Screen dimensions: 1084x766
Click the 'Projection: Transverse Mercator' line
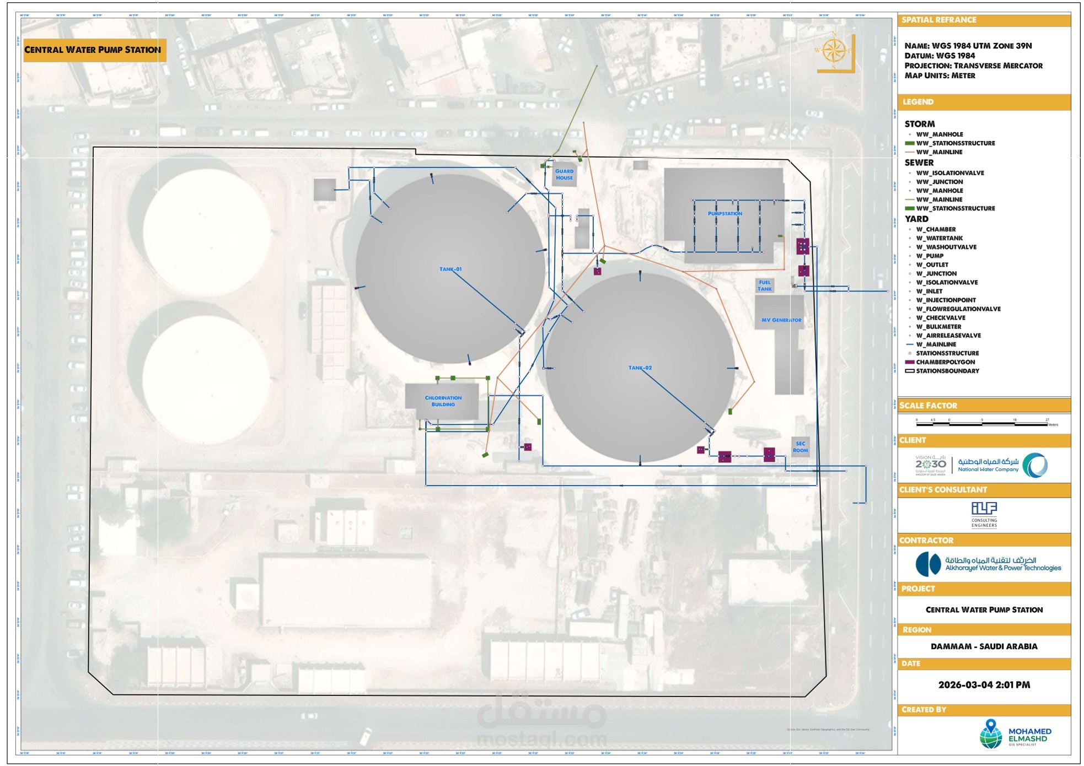973,66
